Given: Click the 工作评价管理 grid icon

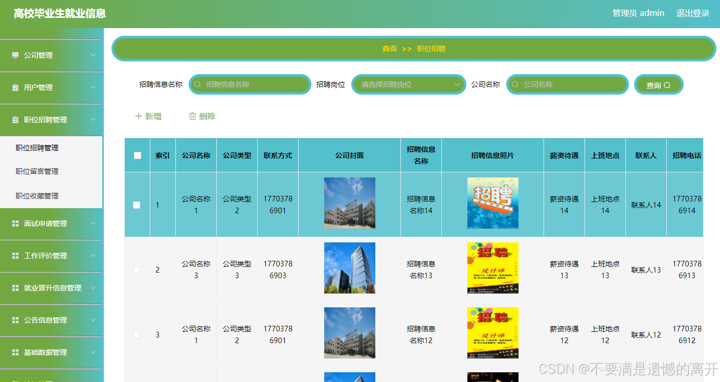Looking at the screenshot, I should click(x=15, y=256).
